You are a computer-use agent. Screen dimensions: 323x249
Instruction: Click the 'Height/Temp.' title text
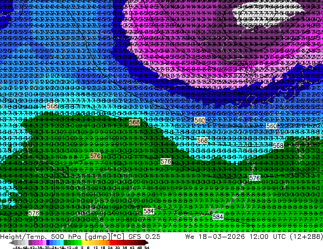point(23,236)
